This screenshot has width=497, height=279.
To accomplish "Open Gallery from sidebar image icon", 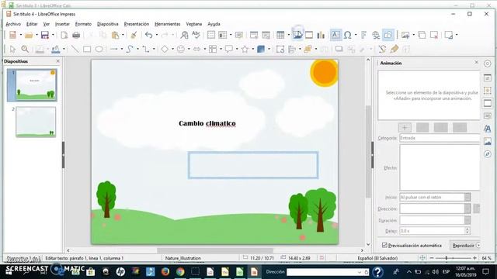I will [488, 141].
